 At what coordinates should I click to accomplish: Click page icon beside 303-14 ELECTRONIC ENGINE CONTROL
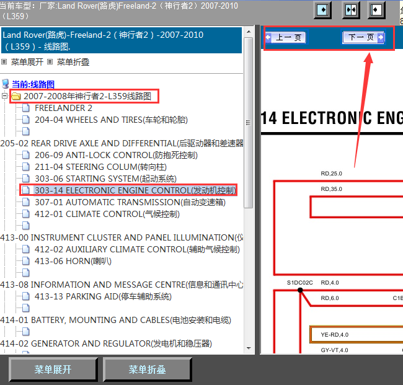coord(25,190)
